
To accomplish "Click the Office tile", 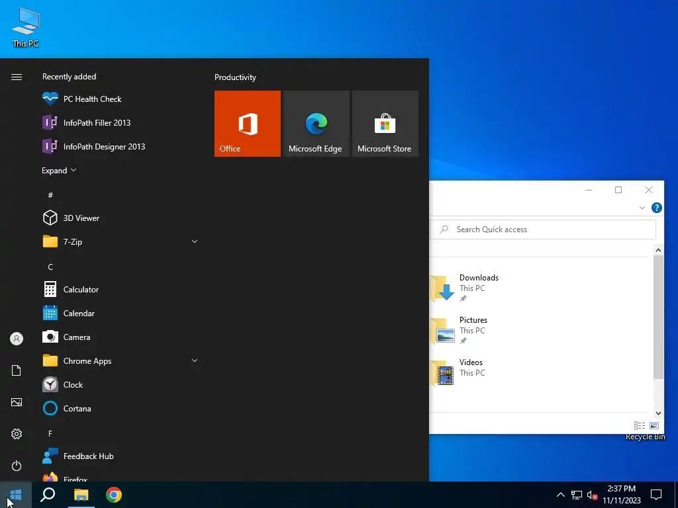I will coord(248,124).
